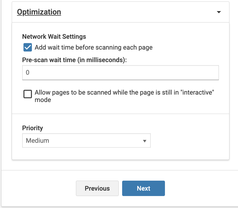Click the word "mode" under the interactive checkbox label
238x208 pixels.
point(43,100)
